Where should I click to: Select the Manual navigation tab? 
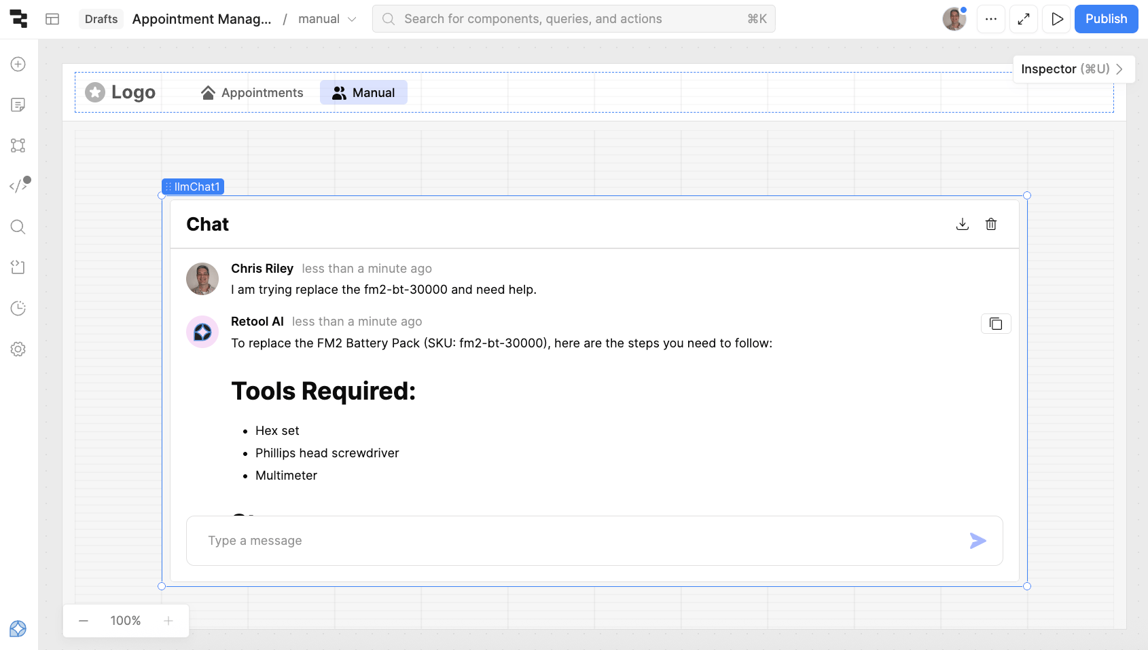[363, 92]
